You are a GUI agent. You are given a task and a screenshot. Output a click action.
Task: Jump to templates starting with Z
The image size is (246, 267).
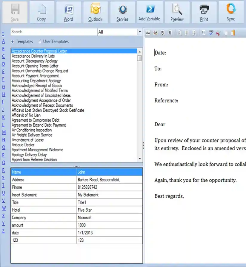click(x=4, y=232)
